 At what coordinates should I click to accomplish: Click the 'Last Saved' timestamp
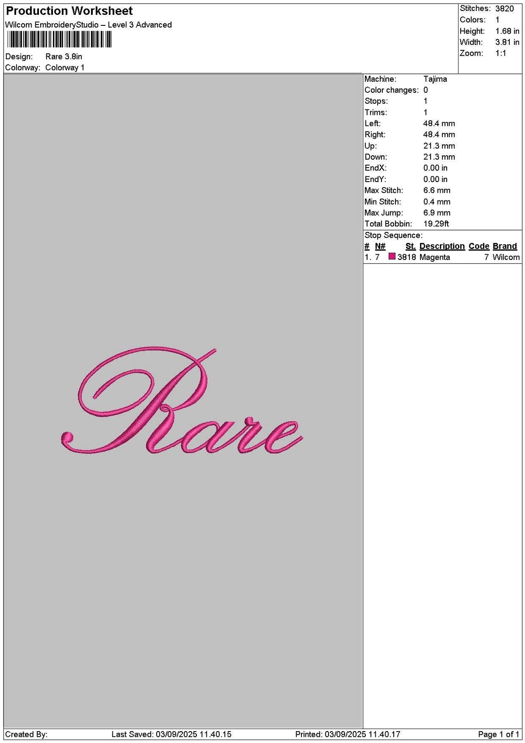(171, 735)
